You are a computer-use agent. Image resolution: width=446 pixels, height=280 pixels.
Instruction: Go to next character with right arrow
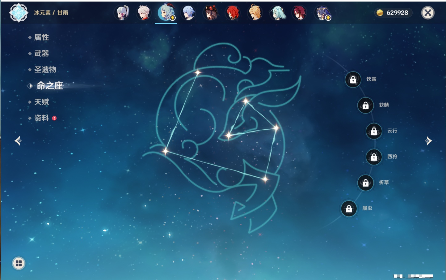tap(428, 141)
